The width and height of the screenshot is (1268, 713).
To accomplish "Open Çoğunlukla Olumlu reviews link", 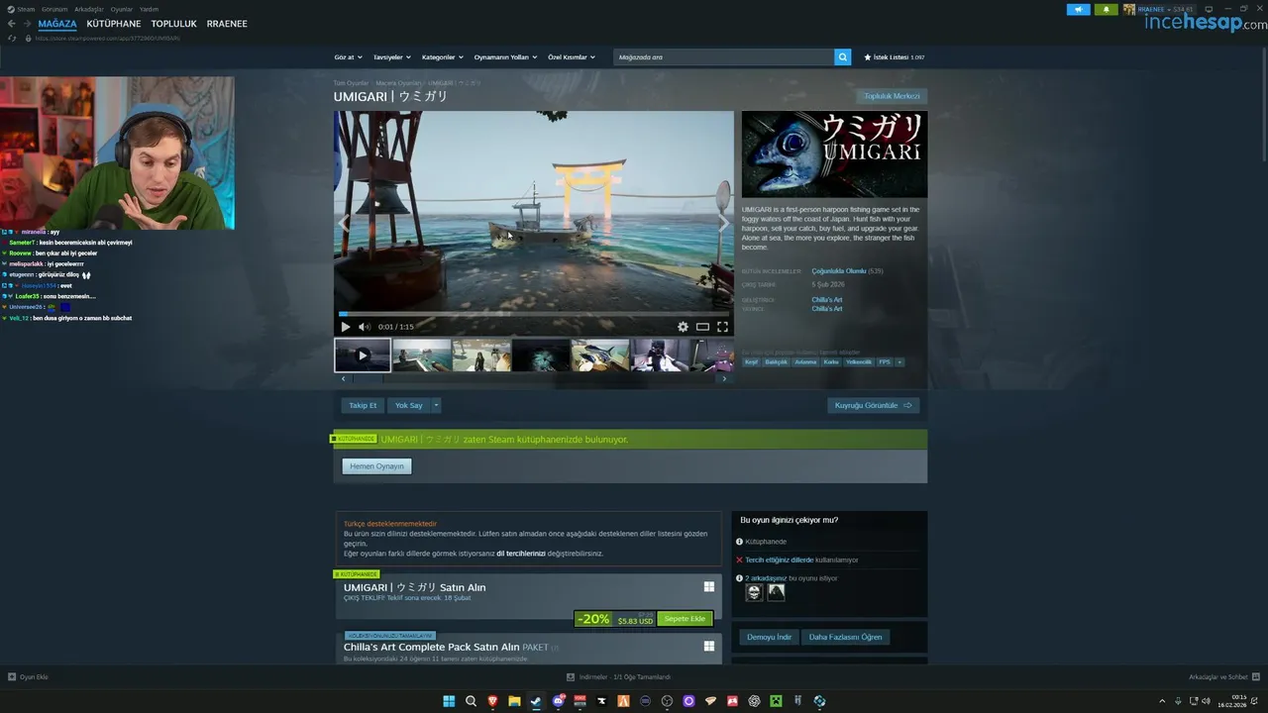I will [839, 271].
